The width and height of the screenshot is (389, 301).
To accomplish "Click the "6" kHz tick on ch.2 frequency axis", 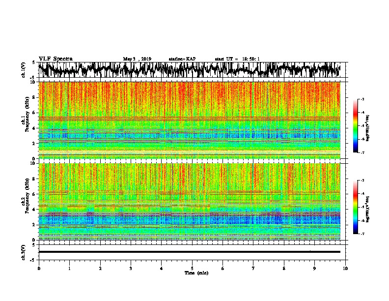I will pyautogui.click(x=35, y=194).
